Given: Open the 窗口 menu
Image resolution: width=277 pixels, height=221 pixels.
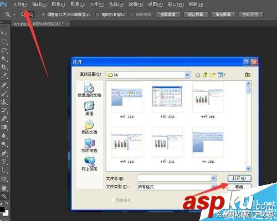Looking at the screenshot, I should [176, 4].
